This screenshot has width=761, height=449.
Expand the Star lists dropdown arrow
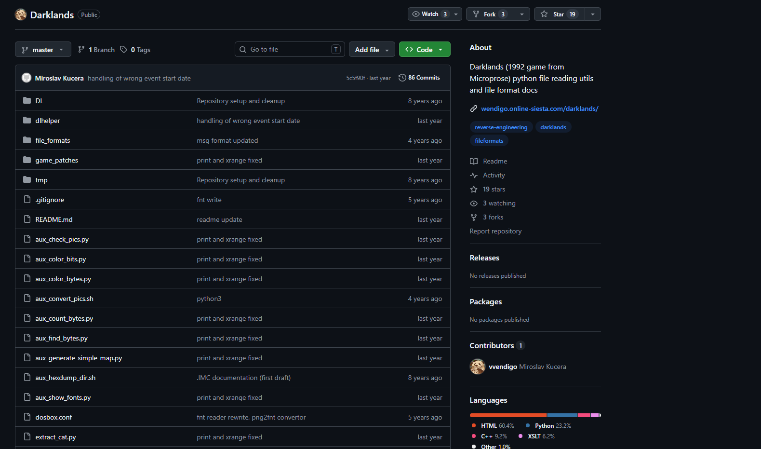click(593, 14)
